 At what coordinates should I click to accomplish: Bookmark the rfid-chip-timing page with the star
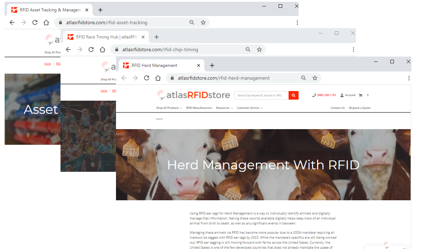tap(259, 49)
